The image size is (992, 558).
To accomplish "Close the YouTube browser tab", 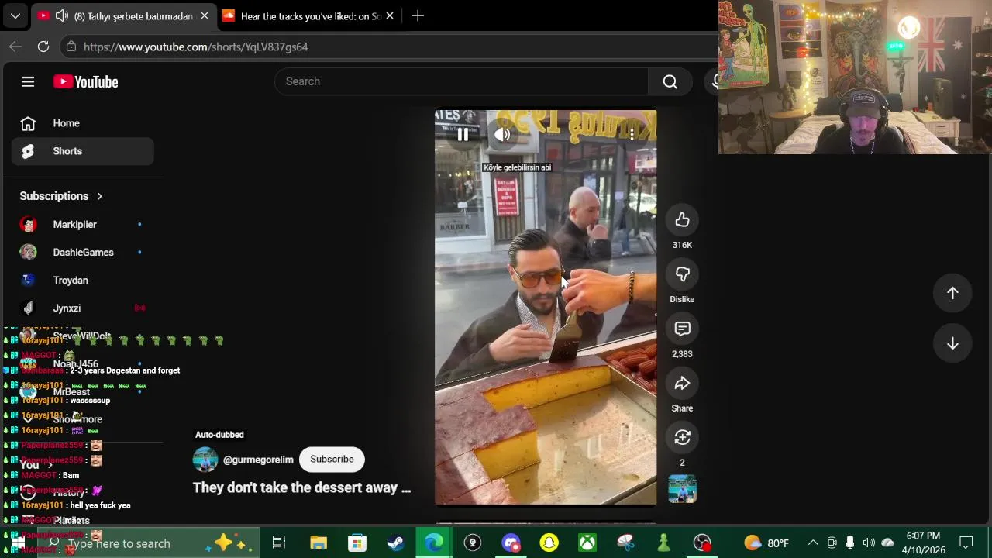I will [x=205, y=15].
